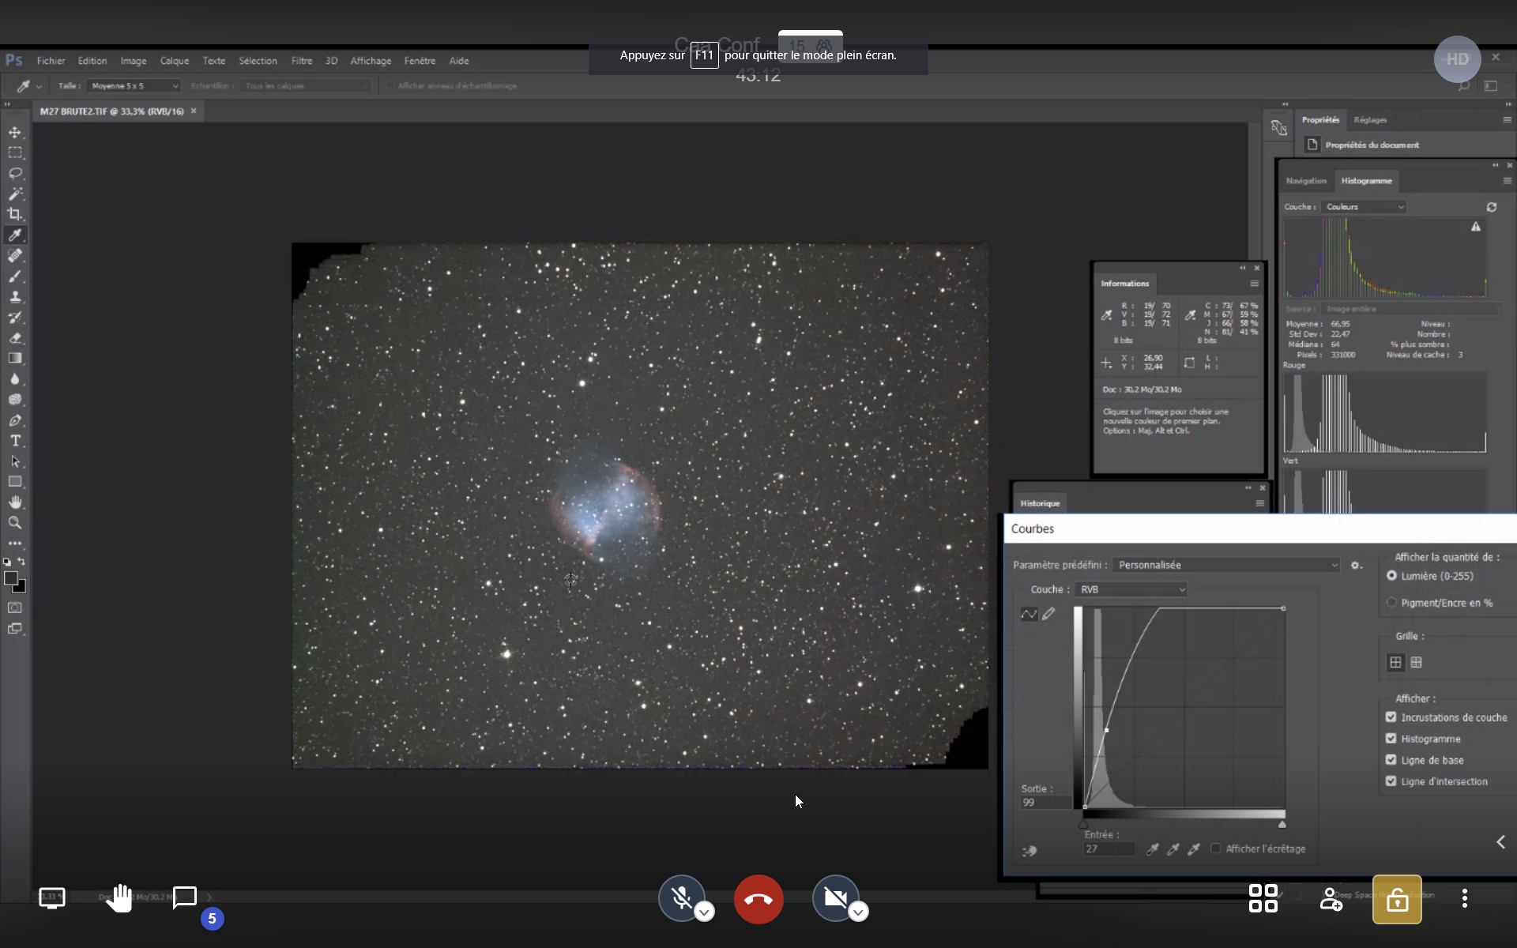Viewport: 1517px width, 948px height.
Task: Select the Eraser tool
Action: 15,337
